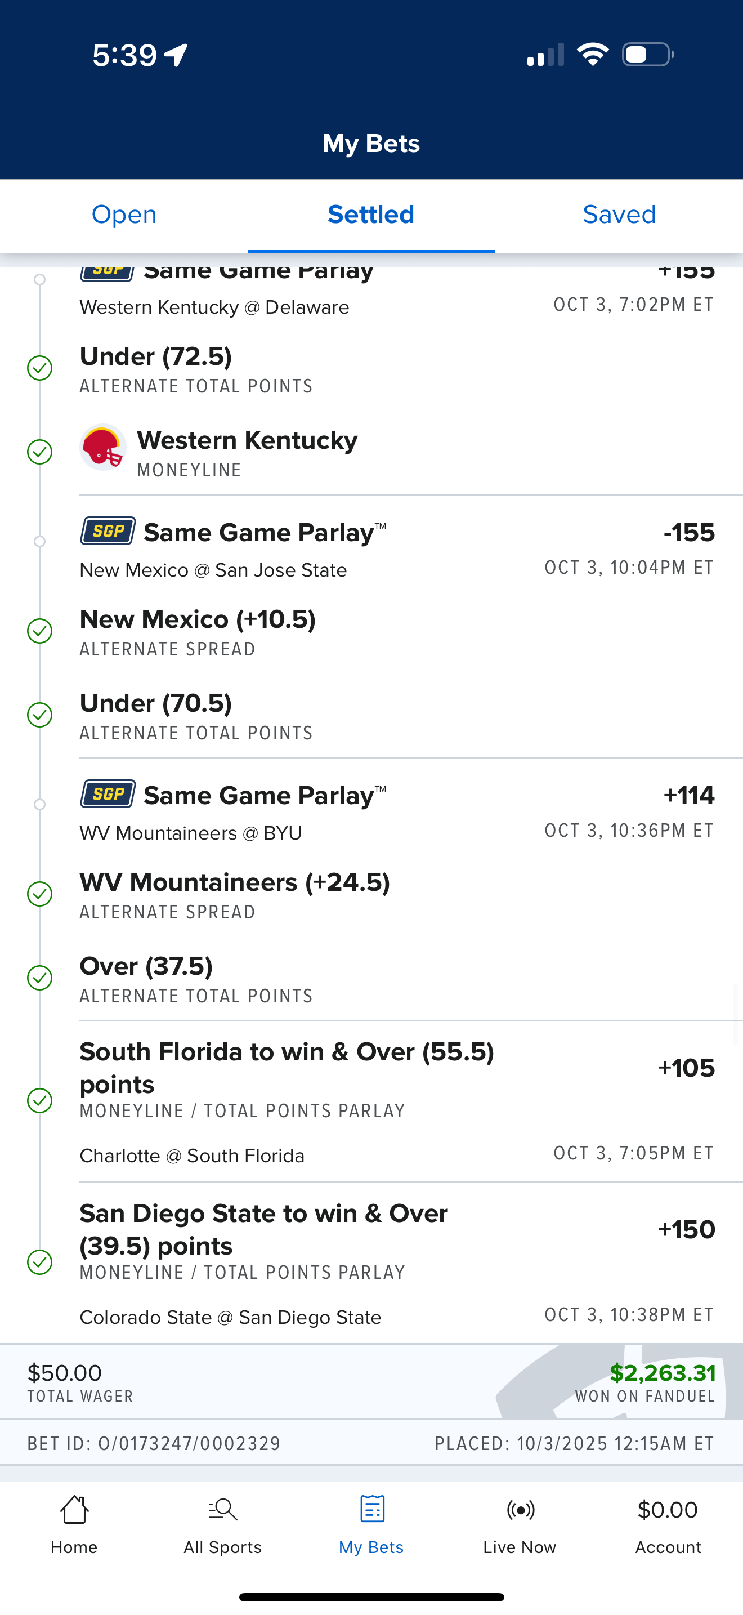Tap the Wi-Fi status icon
Screen dimensions: 743x1615
592,55
